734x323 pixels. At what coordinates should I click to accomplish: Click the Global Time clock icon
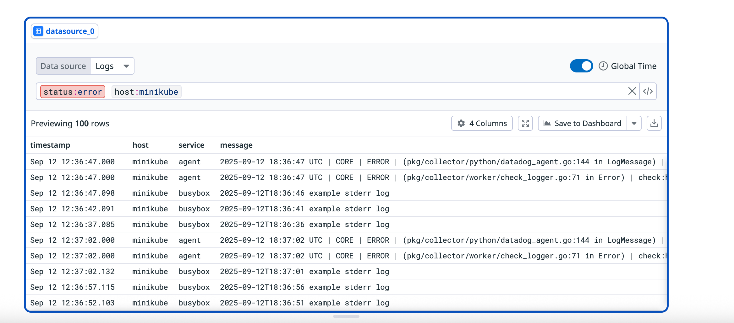[603, 66]
